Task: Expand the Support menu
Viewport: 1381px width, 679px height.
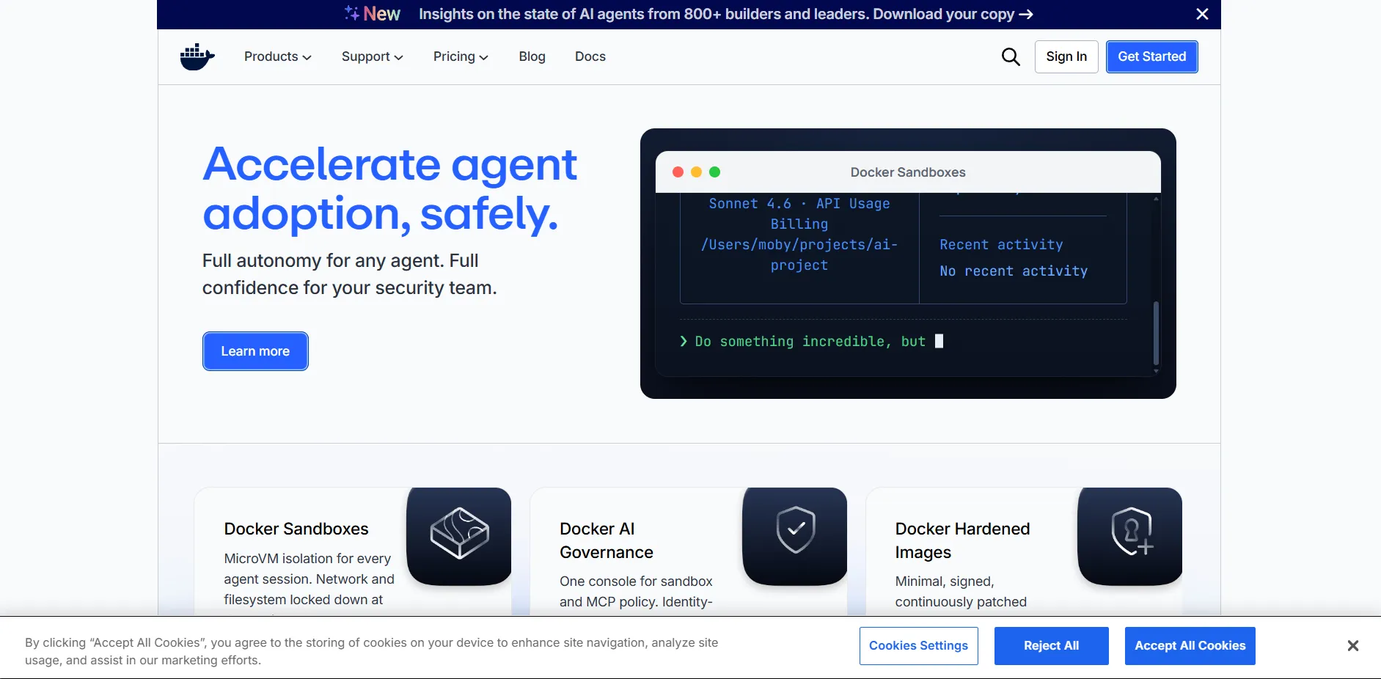Action: tap(372, 56)
